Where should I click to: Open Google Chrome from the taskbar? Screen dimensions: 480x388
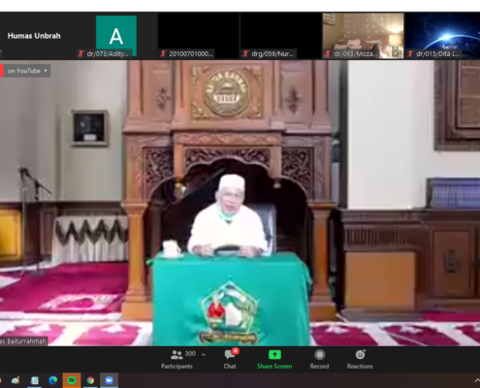coord(90,380)
